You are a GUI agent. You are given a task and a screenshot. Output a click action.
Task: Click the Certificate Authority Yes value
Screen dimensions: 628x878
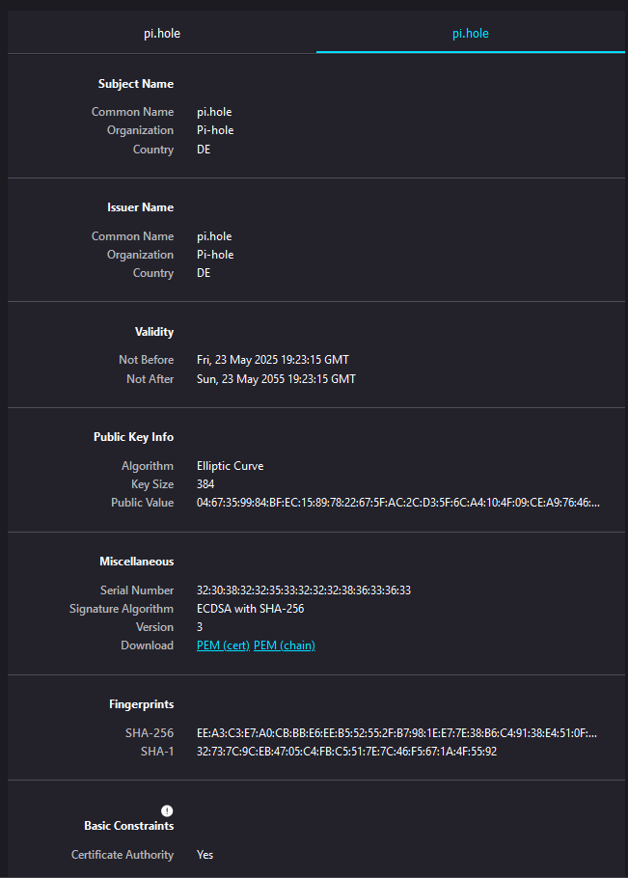point(205,855)
